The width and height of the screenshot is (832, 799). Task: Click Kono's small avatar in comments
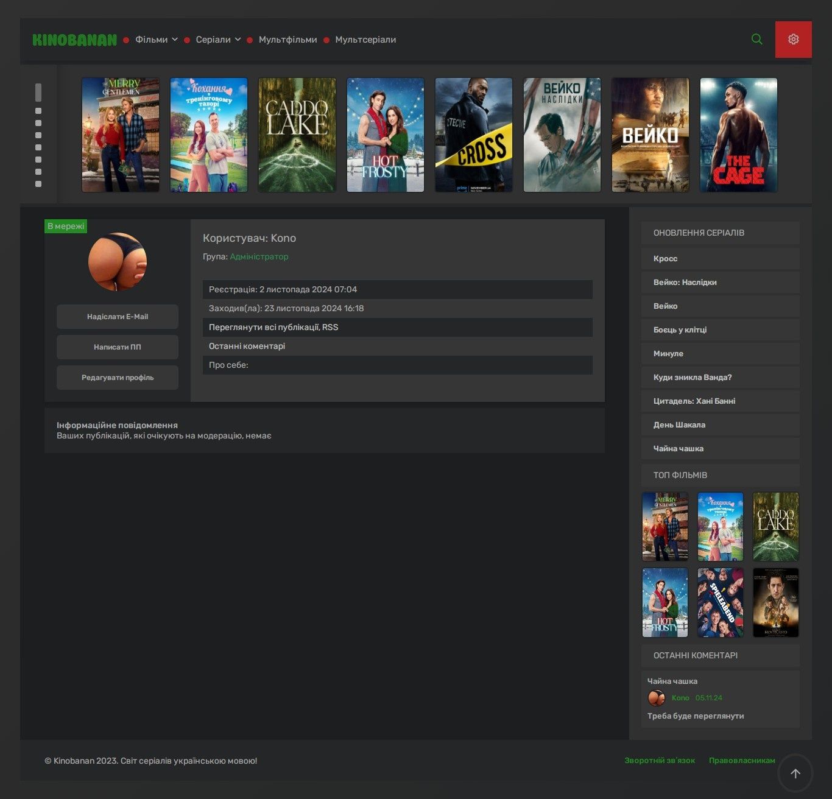tap(656, 698)
